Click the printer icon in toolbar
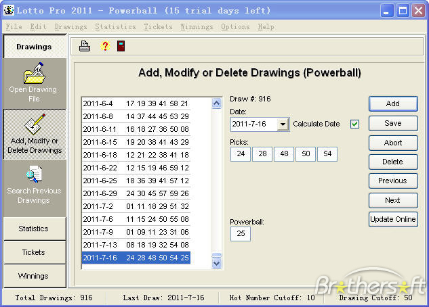The width and height of the screenshot is (429, 307). (x=85, y=46)
